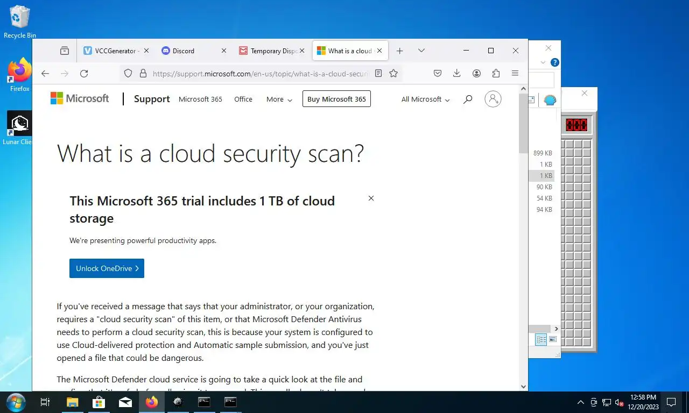Image resolution: width=689 pixels, height=413 pixels.
Task: Go back using the browser back arrow
Action: point(45,74)
